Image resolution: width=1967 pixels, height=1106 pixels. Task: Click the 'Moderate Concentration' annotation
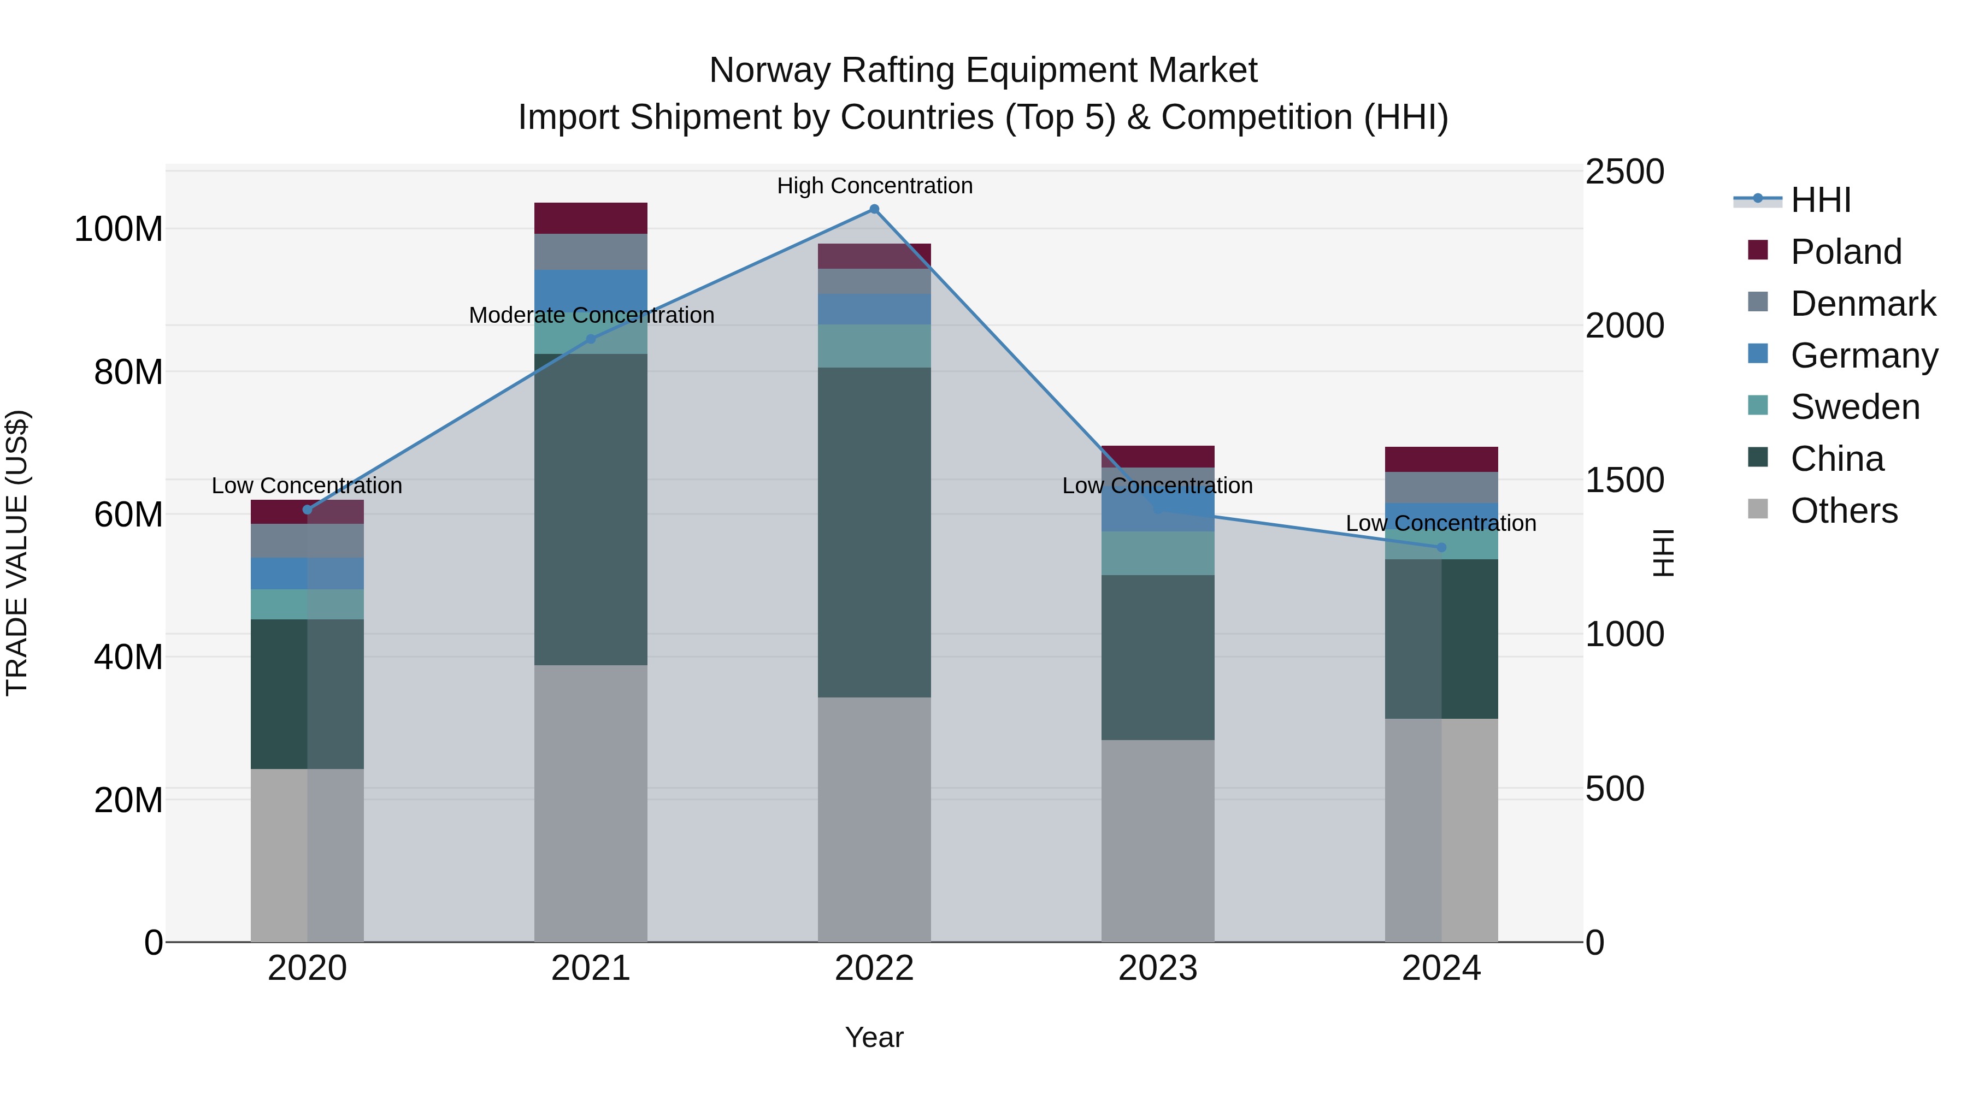592,315
